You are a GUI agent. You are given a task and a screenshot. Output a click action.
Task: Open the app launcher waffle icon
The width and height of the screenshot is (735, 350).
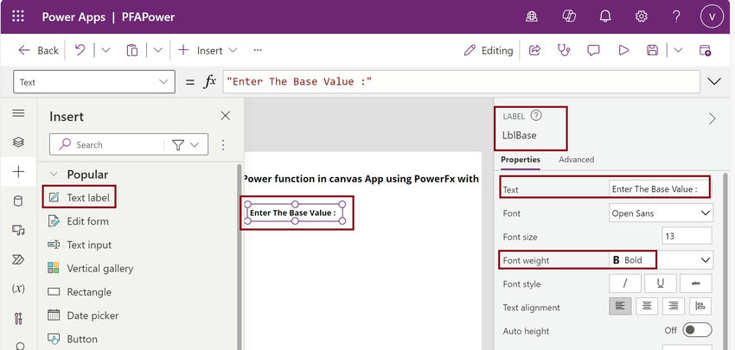coord(18,17)
